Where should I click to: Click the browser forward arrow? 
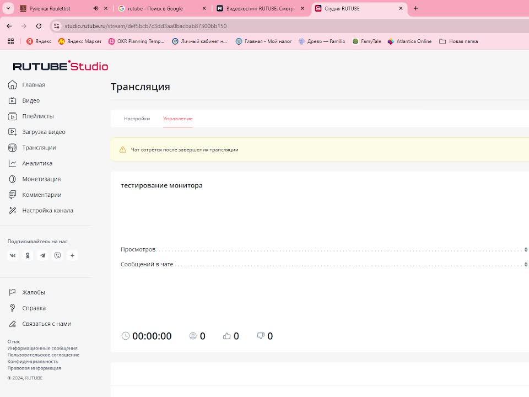[24, 26]
